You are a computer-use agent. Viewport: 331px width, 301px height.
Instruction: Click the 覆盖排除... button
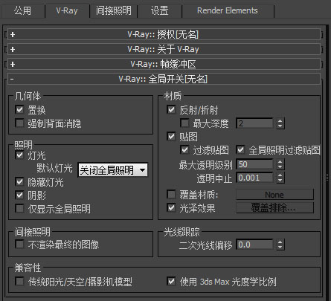(x=274, y=207)
